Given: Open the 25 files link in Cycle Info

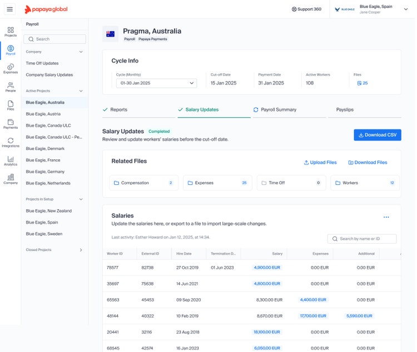Looking at the screenshot, I should point(363,83).
